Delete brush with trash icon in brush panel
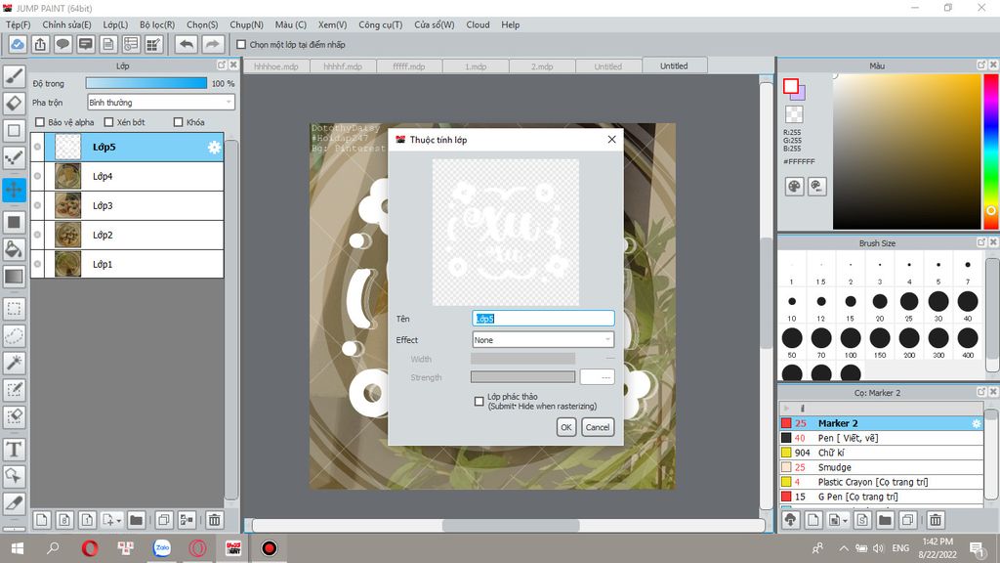 coord(935,520)
